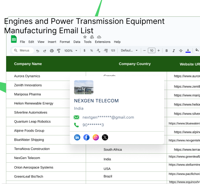Screen dimensions: 200x184
Task: Toggle strikethrough formatting
Action: coord(181,51)
